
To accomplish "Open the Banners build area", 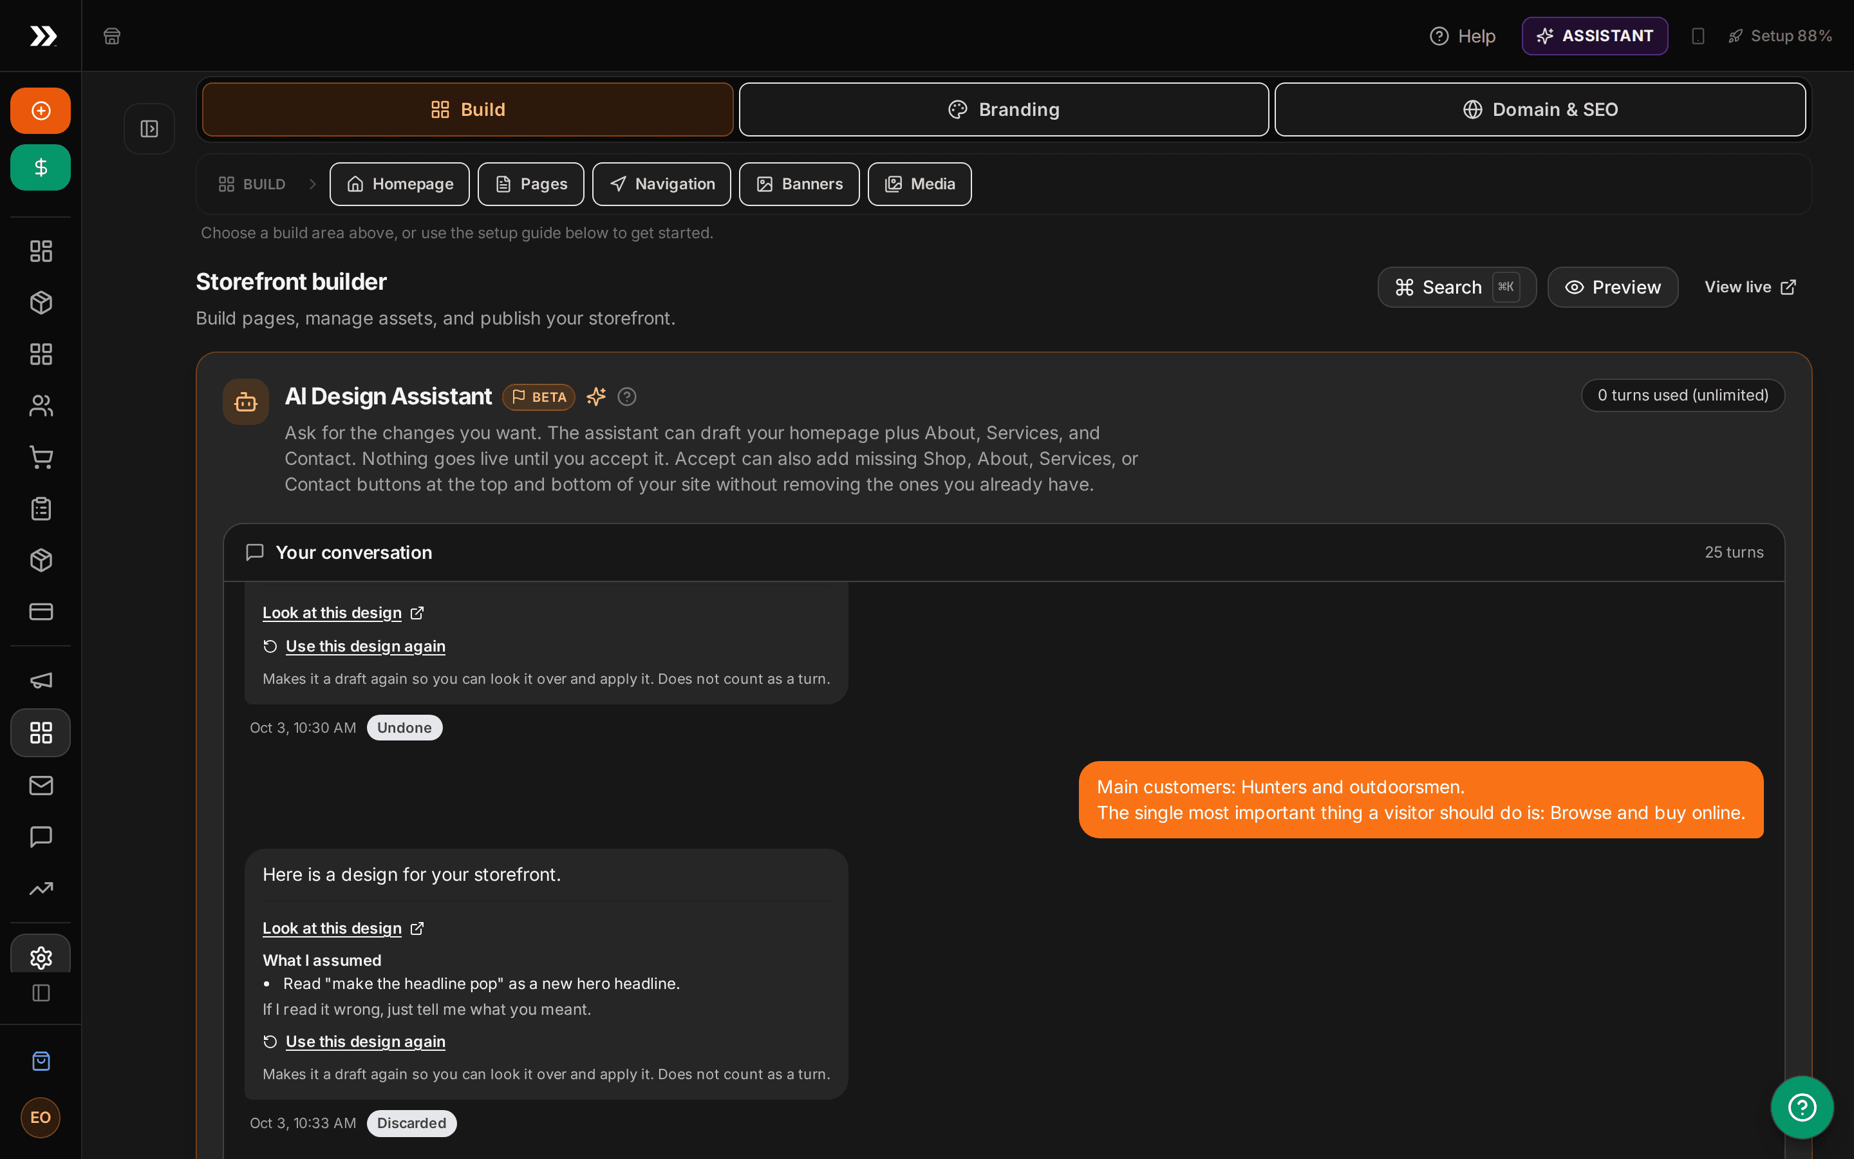I will coord(799,184).
